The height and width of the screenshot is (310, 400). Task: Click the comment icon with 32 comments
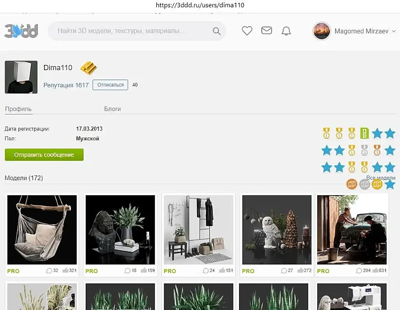coord(49,271)
